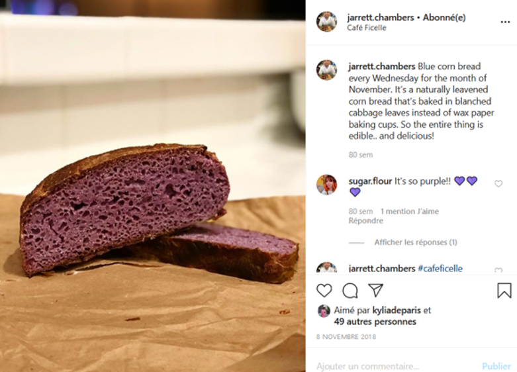Reply via Répondre link
Screen dimensions: 517x372
click(365, 220)
